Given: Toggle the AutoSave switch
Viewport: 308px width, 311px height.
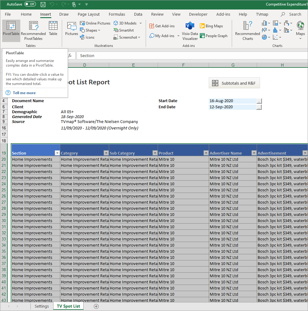Looking at the screenshot, I should pyautogui.click(x=30, y=4).
